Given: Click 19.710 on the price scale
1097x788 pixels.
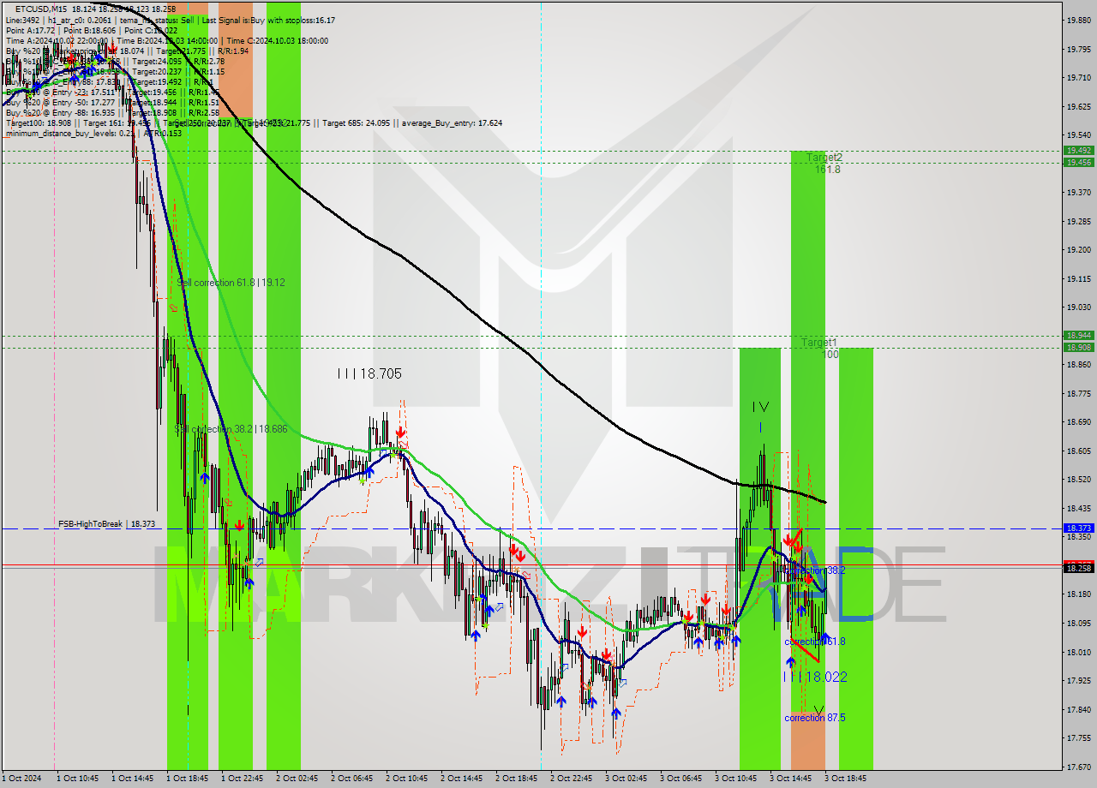Looking at the screenshot, I should coord(1078,78).
